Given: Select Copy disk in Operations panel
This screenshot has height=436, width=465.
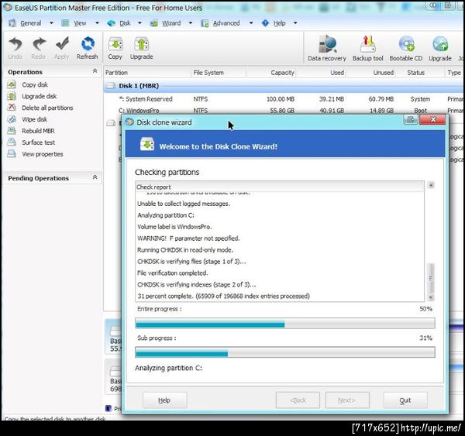Looking at the screenshot, I should 35,84.
